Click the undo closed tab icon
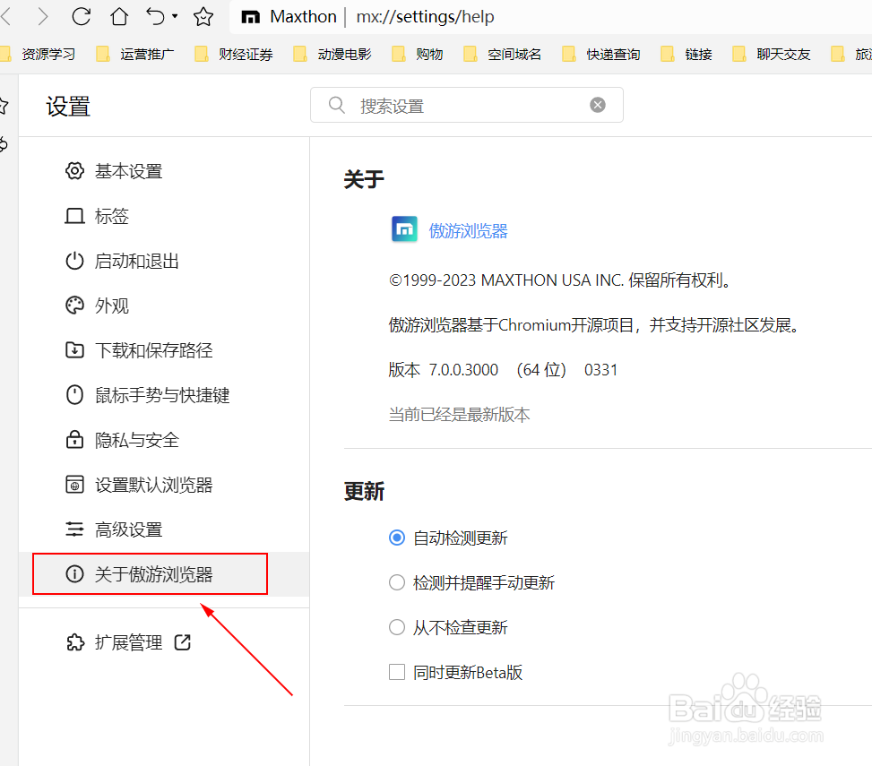 point(155,17)
